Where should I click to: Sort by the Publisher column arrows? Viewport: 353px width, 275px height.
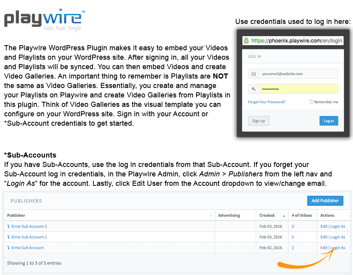[211, 216]
